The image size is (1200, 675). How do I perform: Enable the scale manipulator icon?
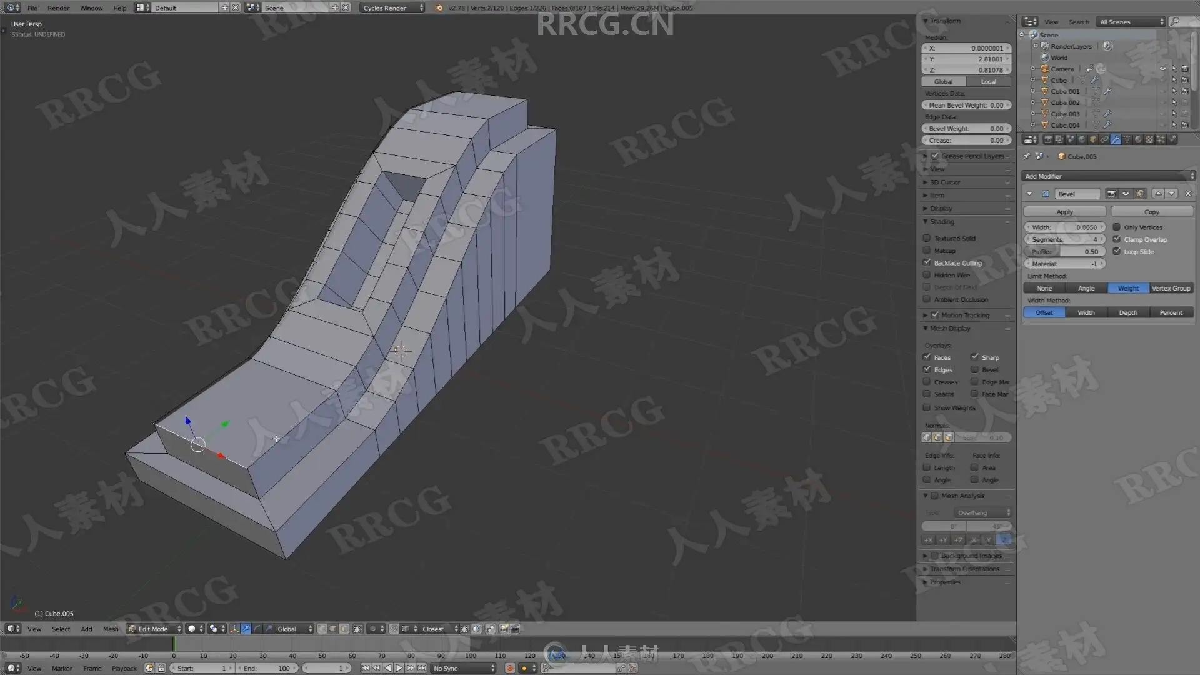(269, 629)
